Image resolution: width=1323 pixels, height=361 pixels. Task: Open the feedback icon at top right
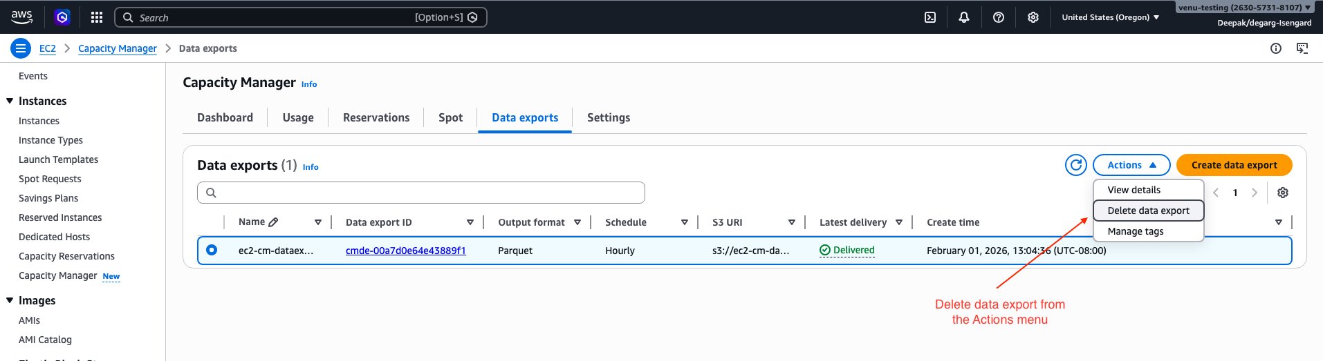click(x=1302, y=48)
